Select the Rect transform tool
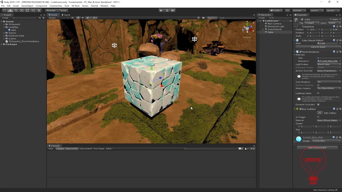The height and width of the screenshot is (192, 342). pyautogui.click(x=27, y=10)
